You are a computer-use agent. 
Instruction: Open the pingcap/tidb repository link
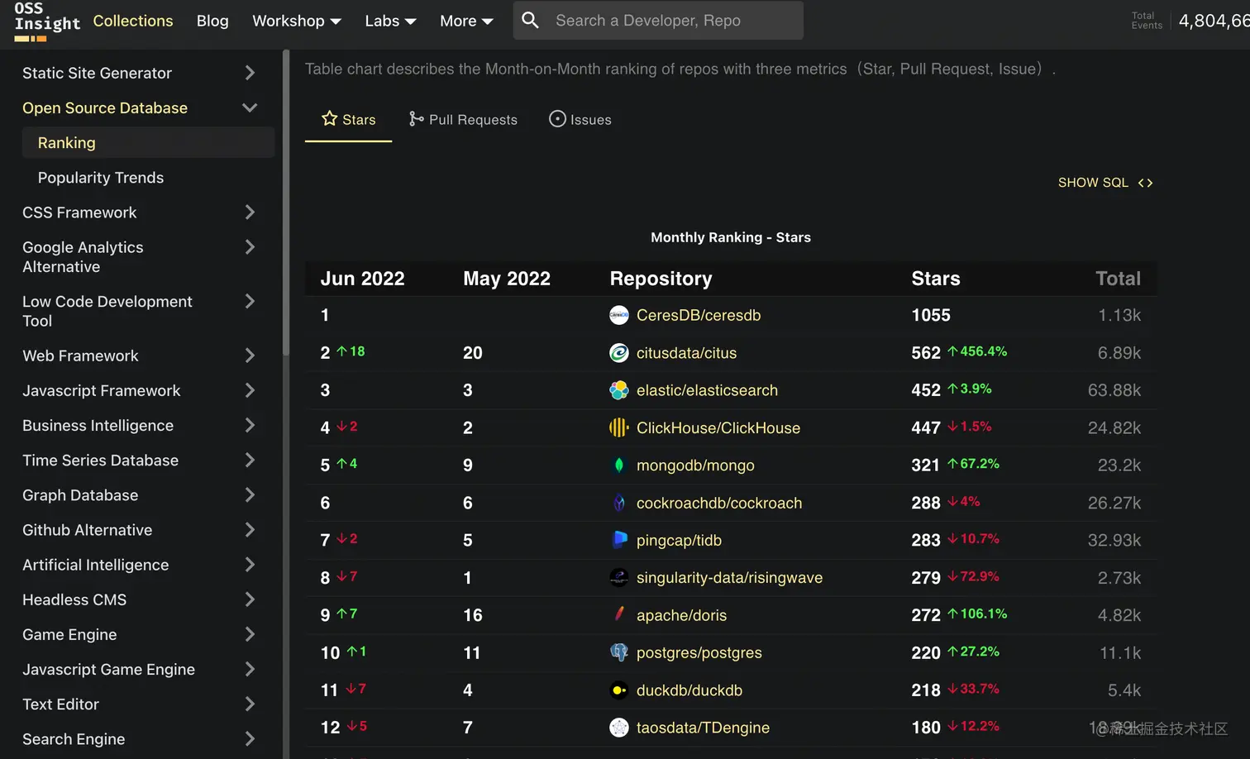(679, 541)
